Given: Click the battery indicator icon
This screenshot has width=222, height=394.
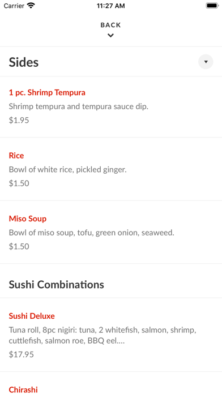Looking at the screenshot, I should pos(212,6).
